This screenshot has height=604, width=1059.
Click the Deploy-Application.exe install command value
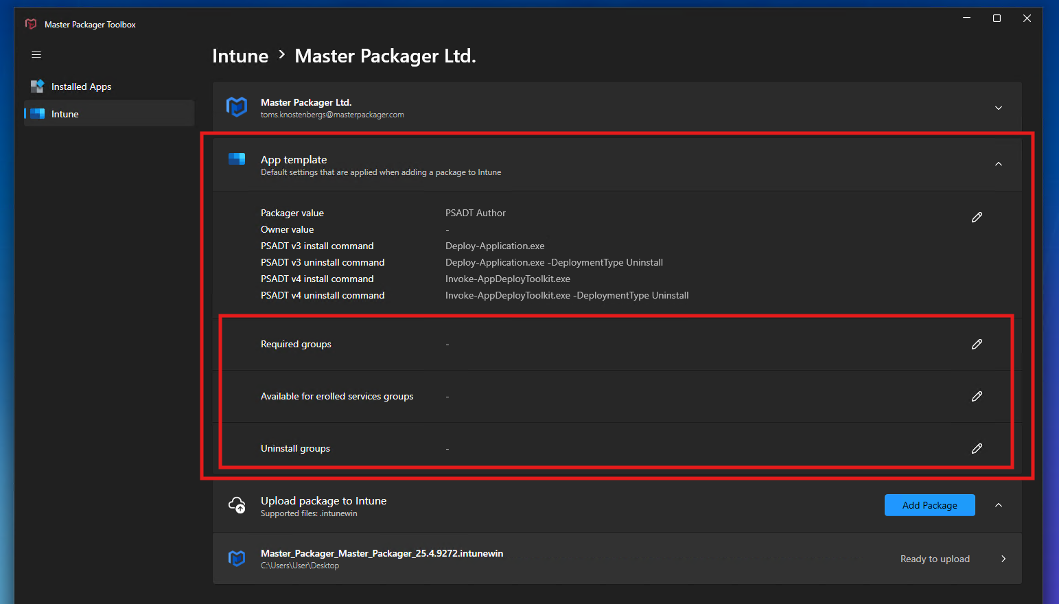(x=495, y=246)
